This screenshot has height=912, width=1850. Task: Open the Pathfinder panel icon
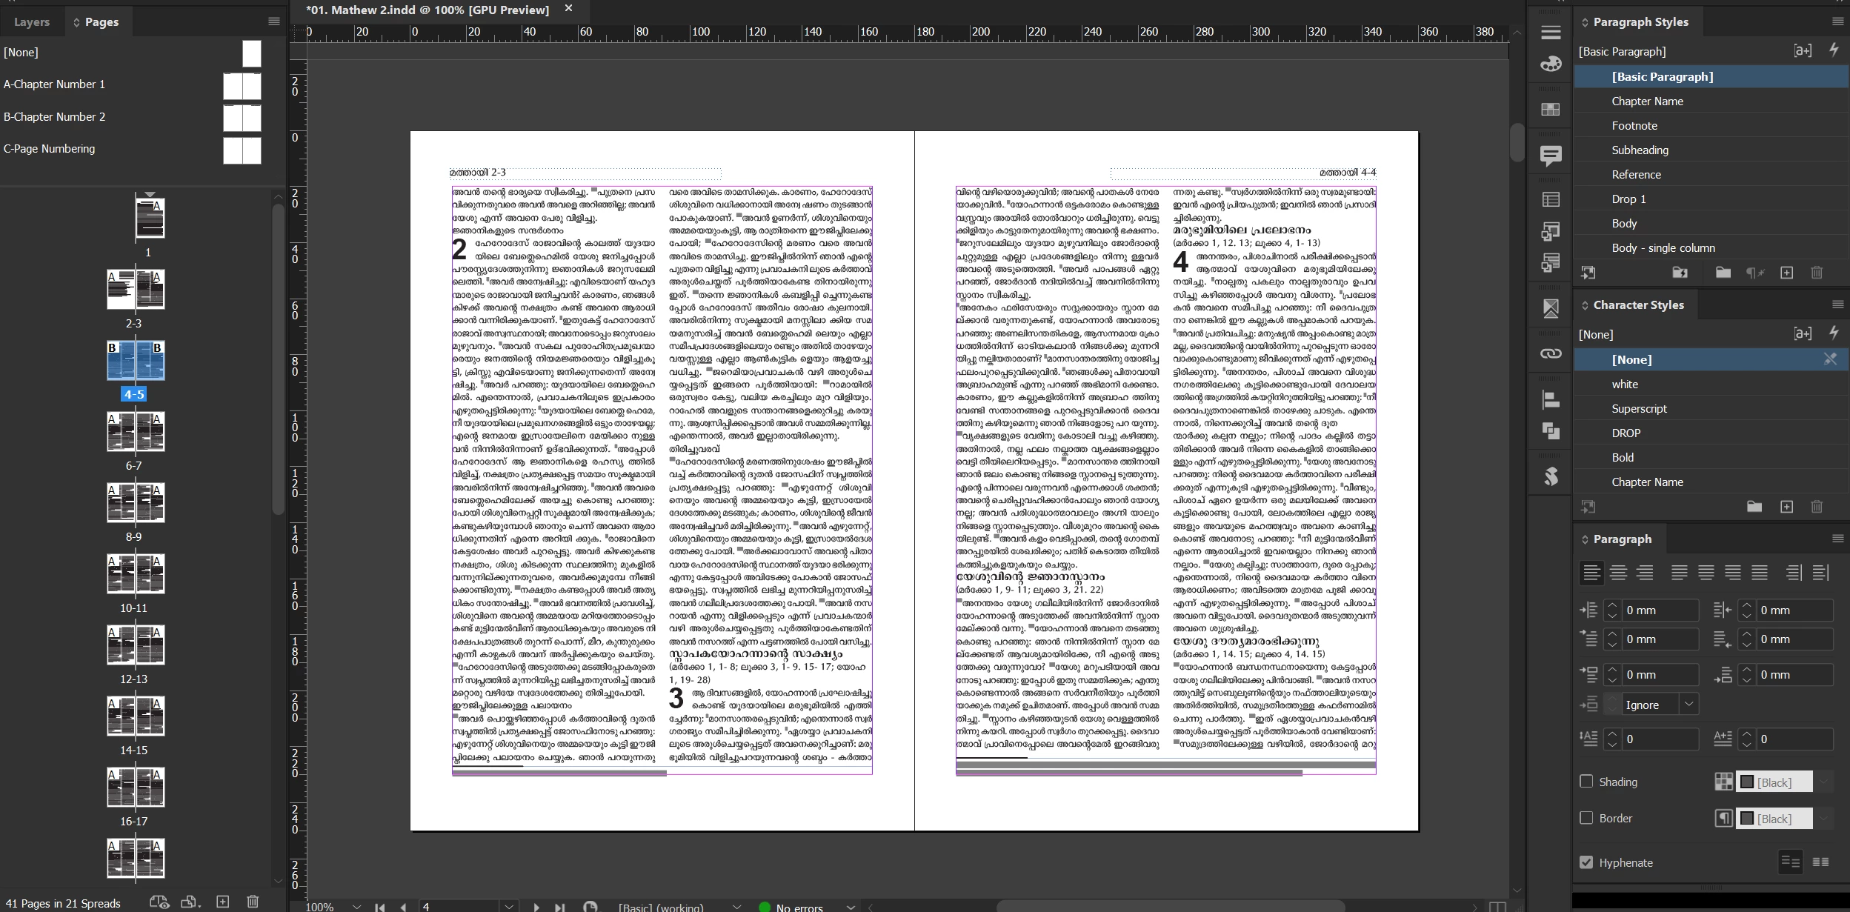point(1551,431)
